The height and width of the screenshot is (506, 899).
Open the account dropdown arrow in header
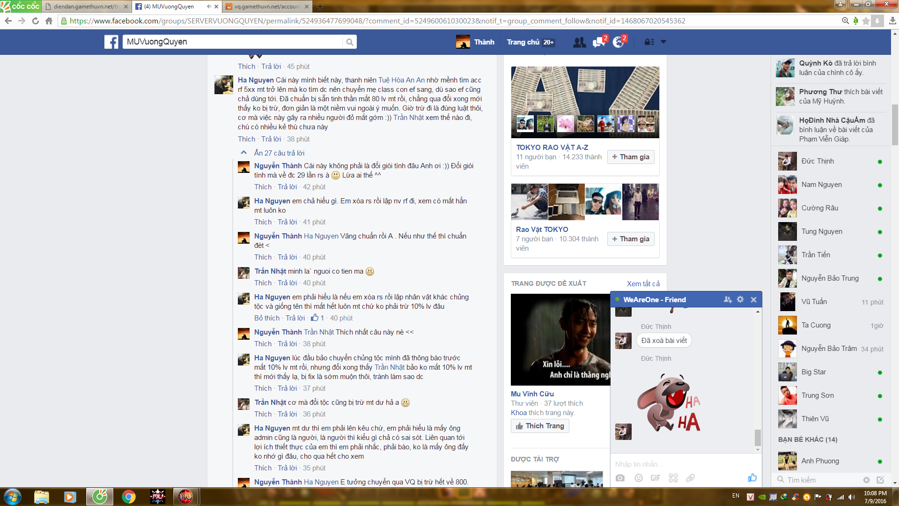663,42
